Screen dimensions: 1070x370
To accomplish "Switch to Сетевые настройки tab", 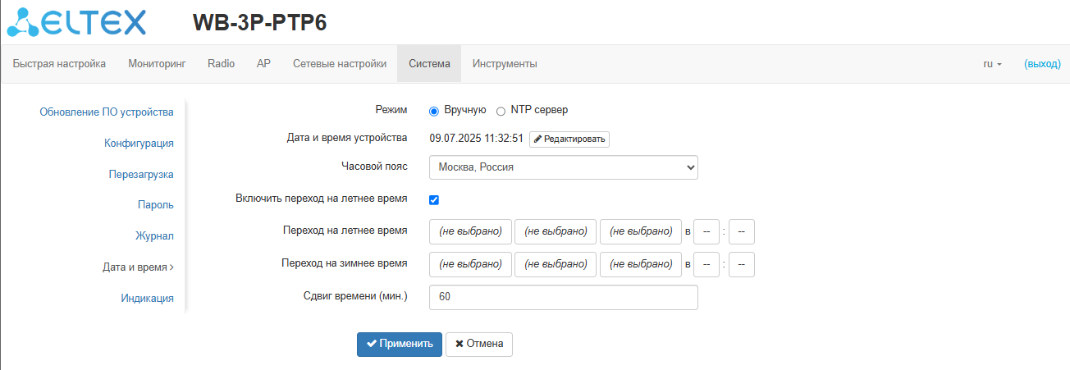I will (340, 64).
